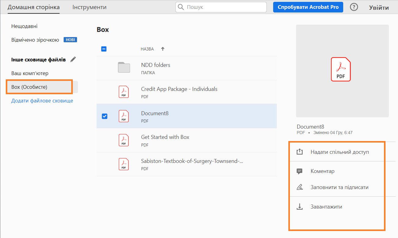Click the Спробувати Acrobat Pro button
The width and height of the screenshot is (398, 238).
[x=308, y=7]
